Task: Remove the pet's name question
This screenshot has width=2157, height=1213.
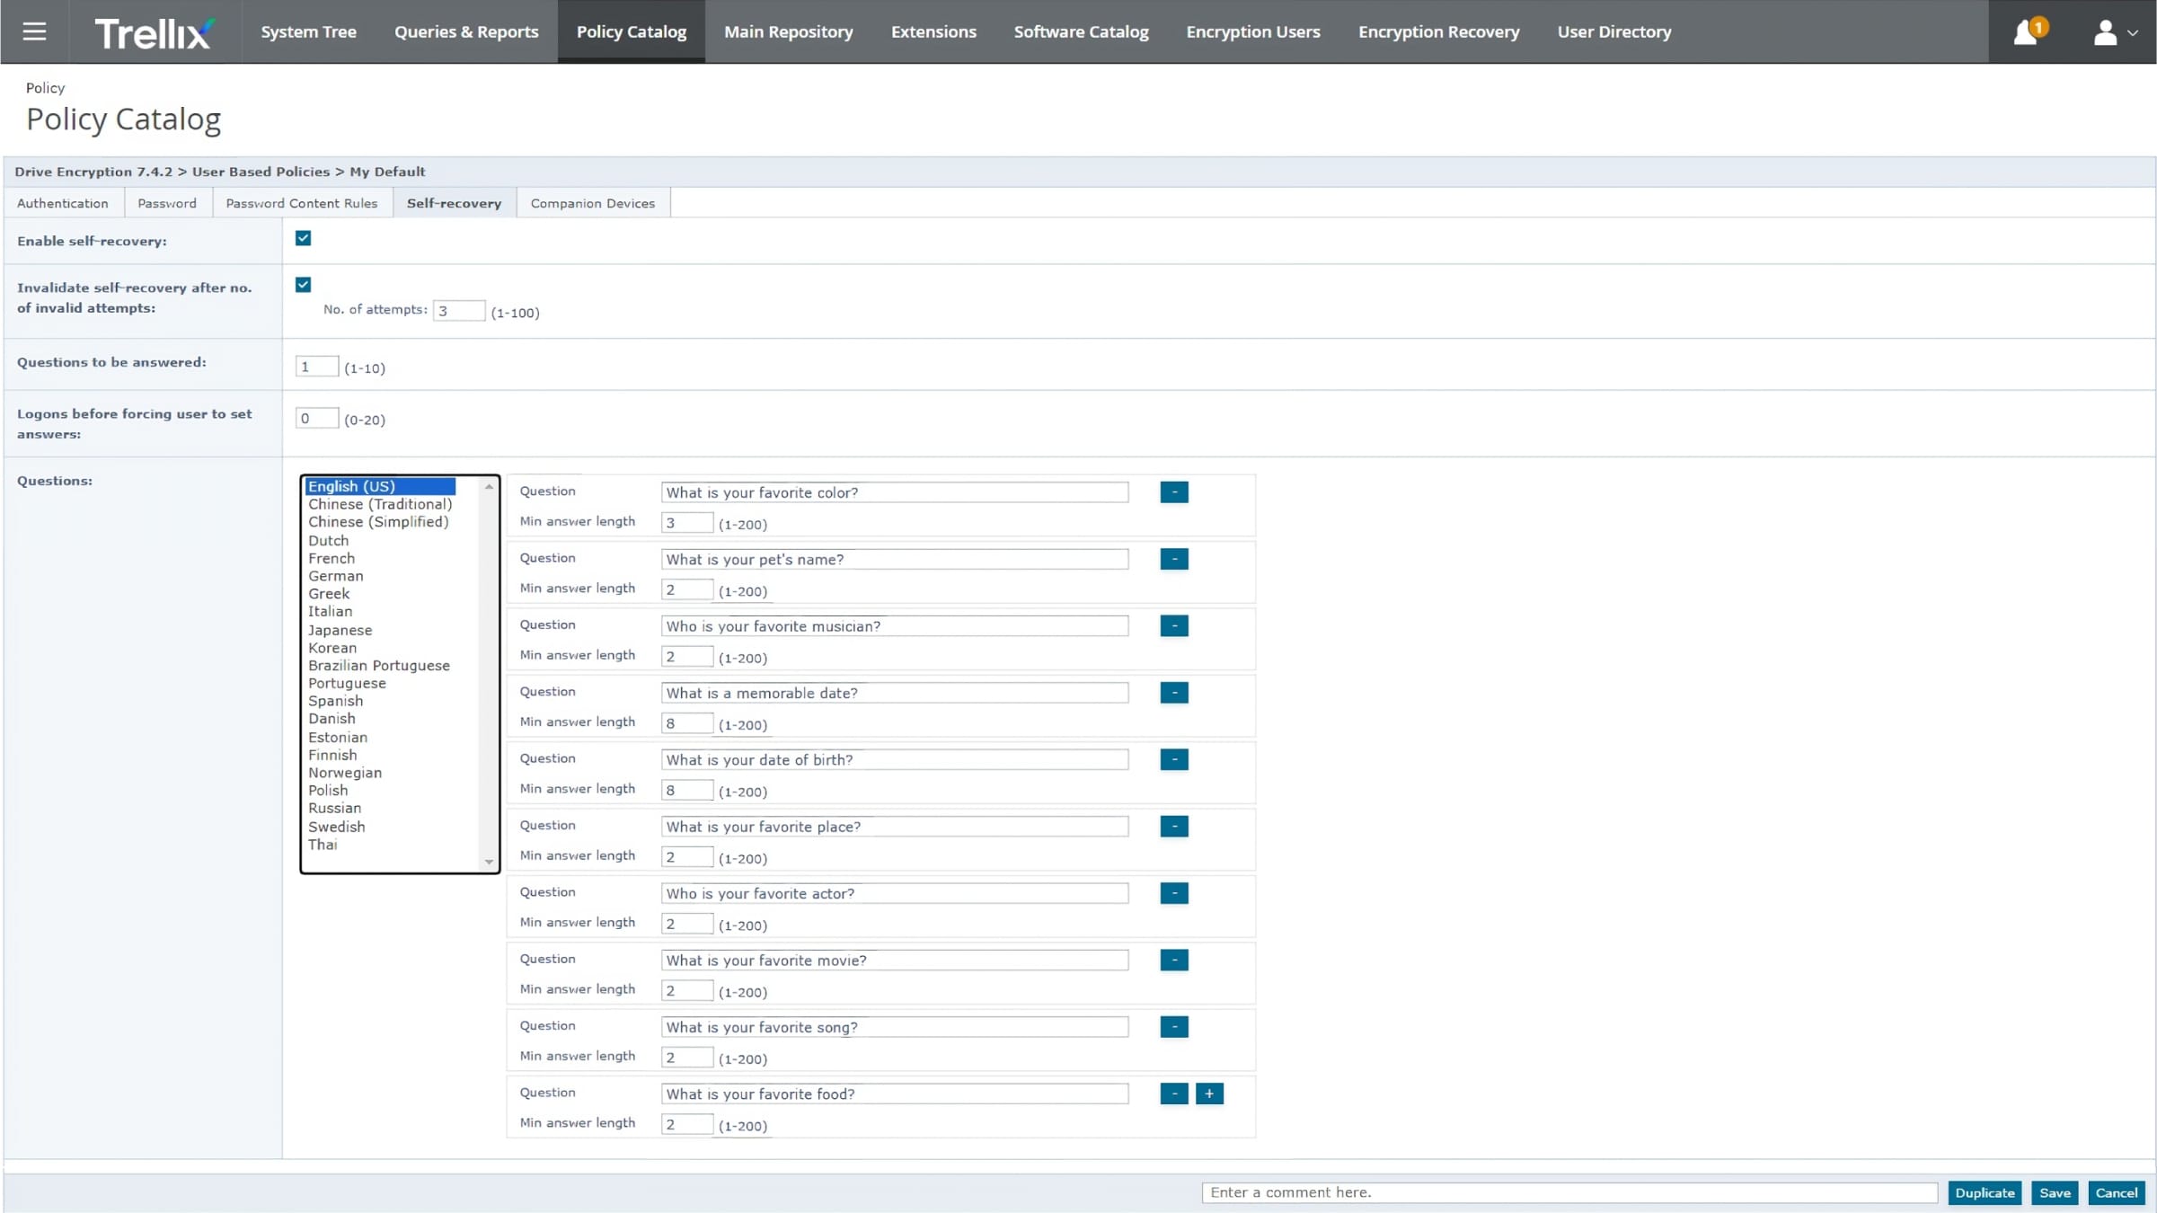Action: point(1173,559)
